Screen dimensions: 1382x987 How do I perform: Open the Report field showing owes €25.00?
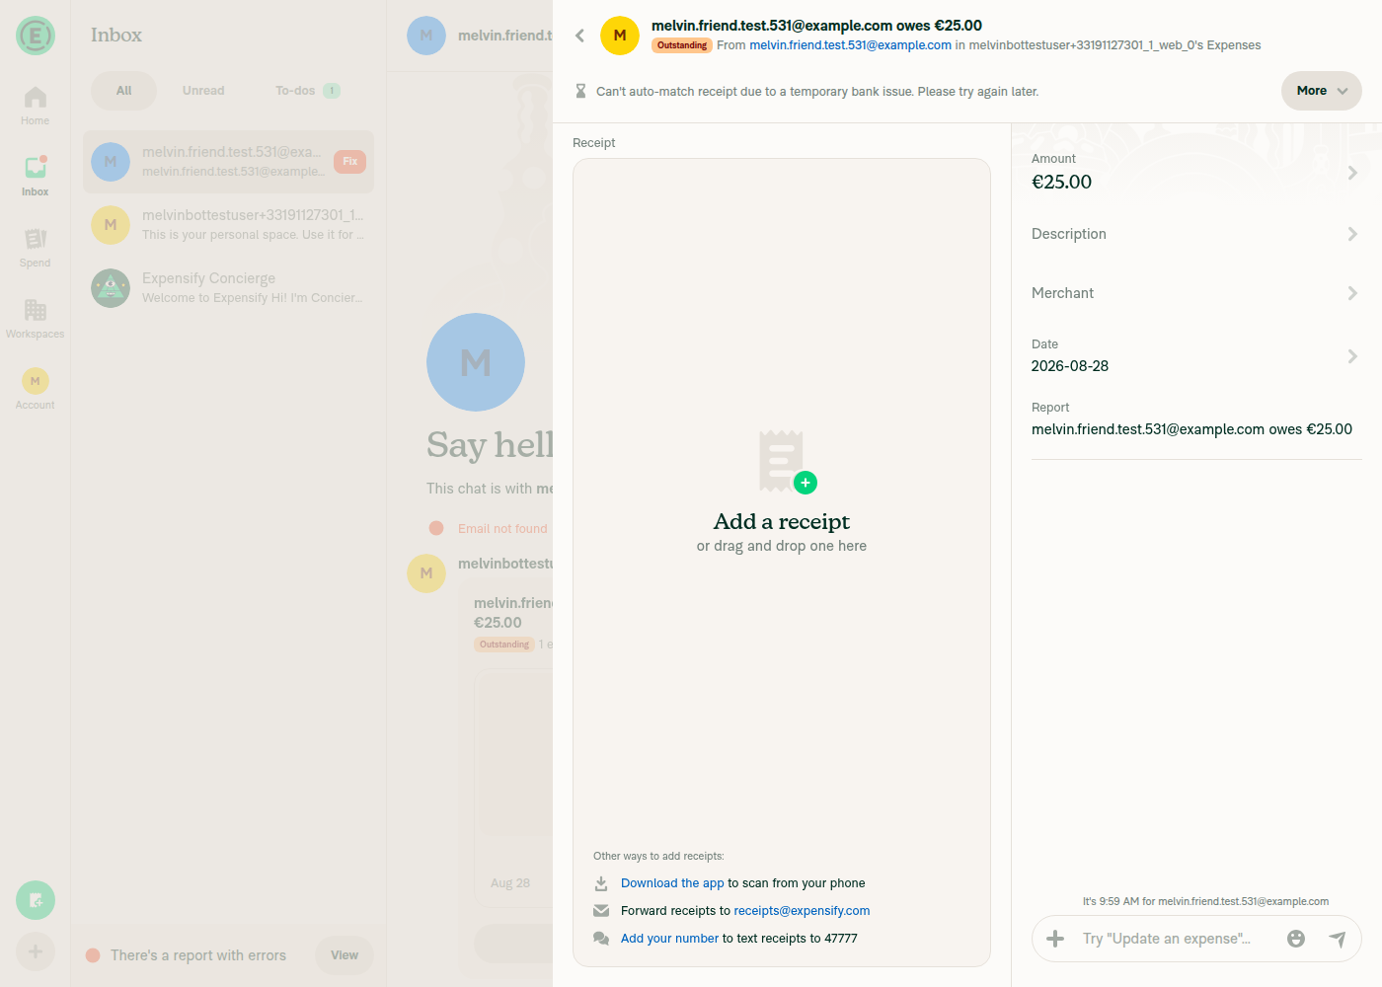point(1196,419)
